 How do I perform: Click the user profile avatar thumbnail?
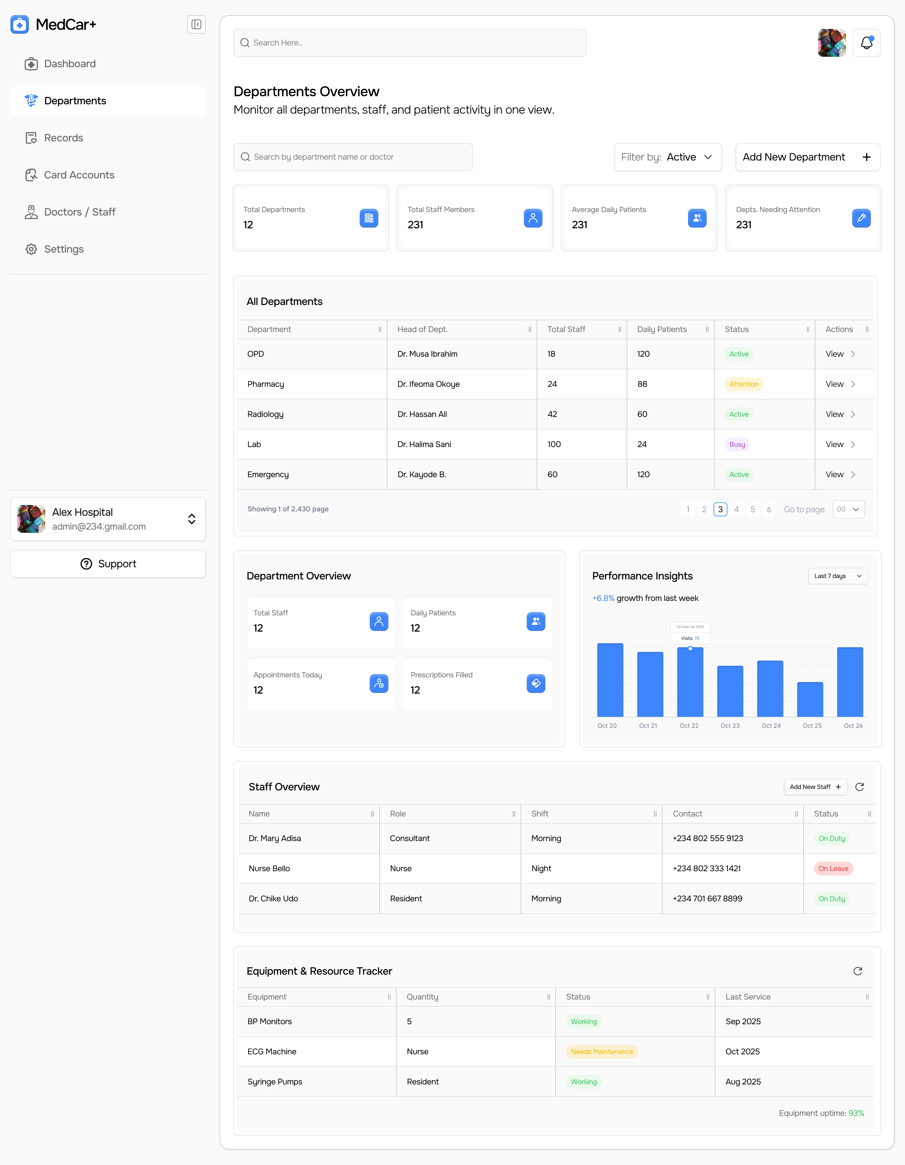pyautogui.click(x=831, y=43)
